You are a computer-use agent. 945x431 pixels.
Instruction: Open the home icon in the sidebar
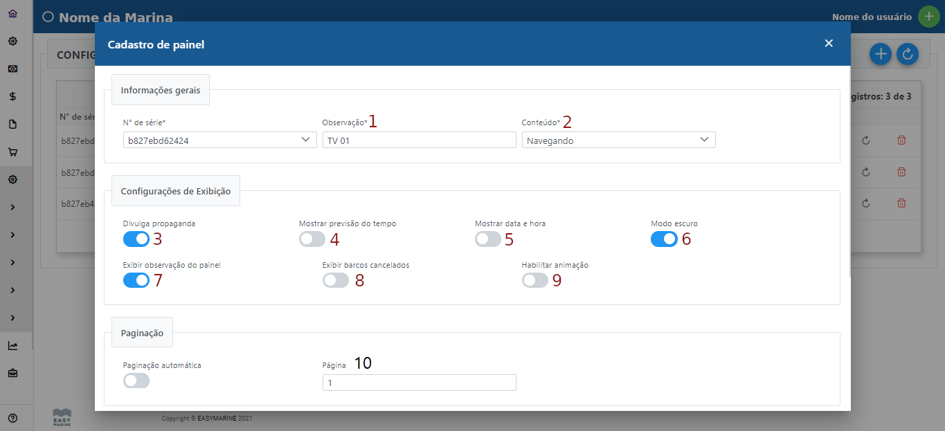tap(12, 13)
